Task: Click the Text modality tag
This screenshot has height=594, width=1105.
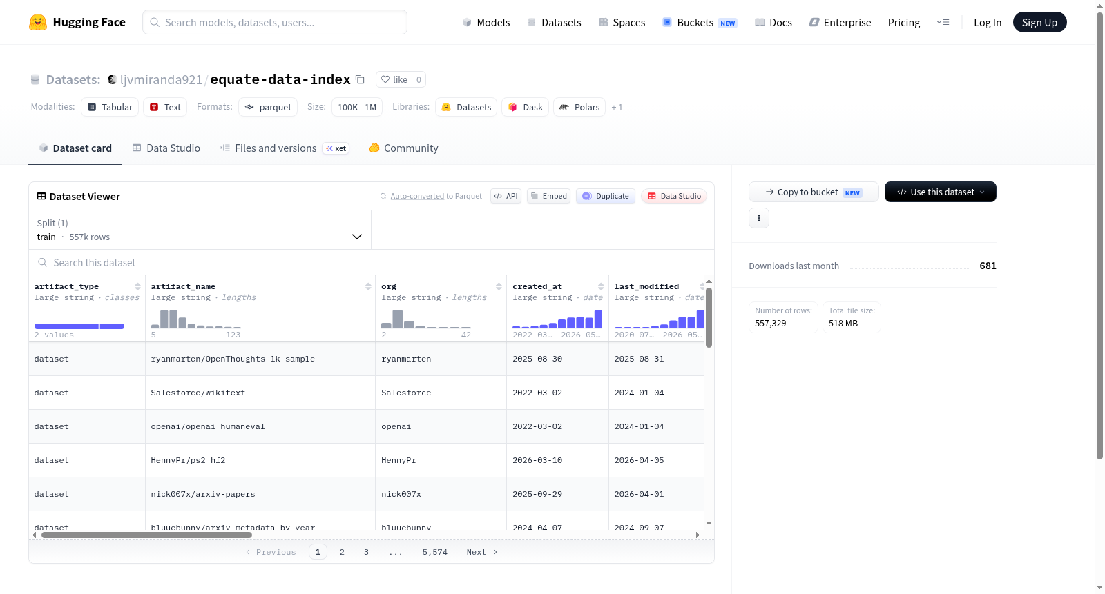Action: [166, 107]
